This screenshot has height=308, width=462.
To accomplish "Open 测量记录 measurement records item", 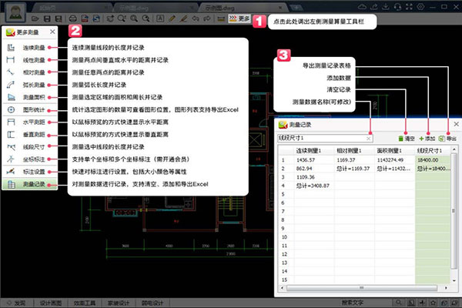I will tap(29, 185).
